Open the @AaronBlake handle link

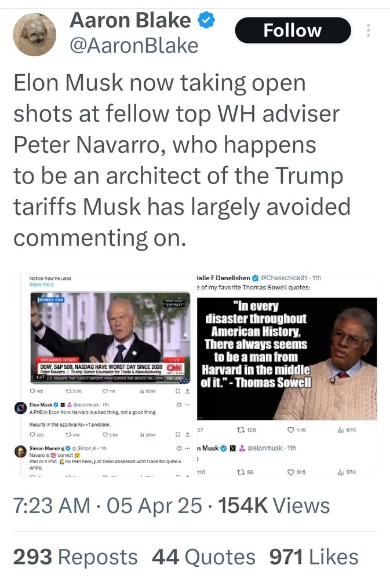click(134, 46)
